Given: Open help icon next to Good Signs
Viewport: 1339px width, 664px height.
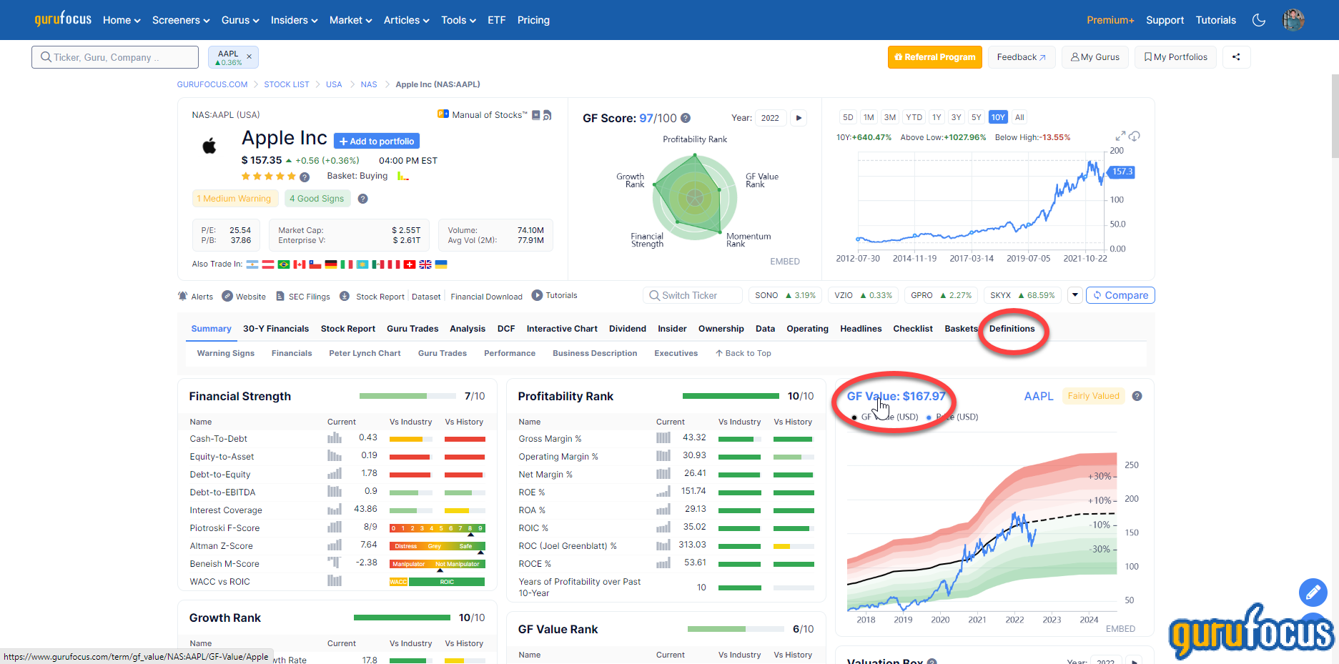Looking at the screenshot, I should pyautogui.click(x=363, y=199).
